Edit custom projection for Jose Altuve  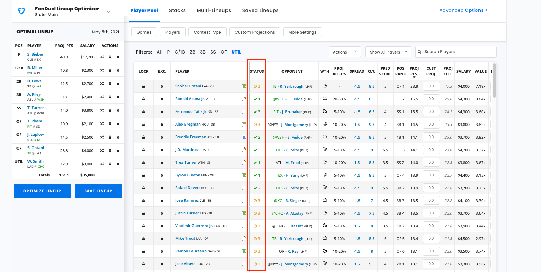click(x=431, y=264)
